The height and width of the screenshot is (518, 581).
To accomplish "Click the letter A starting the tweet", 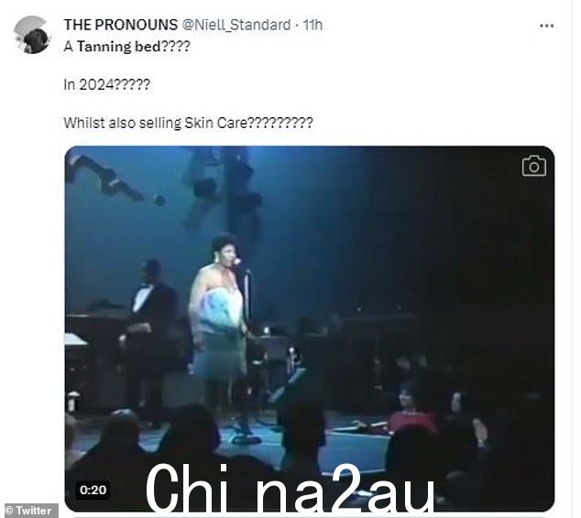I will pyautogui.click(x=68, y=47).
